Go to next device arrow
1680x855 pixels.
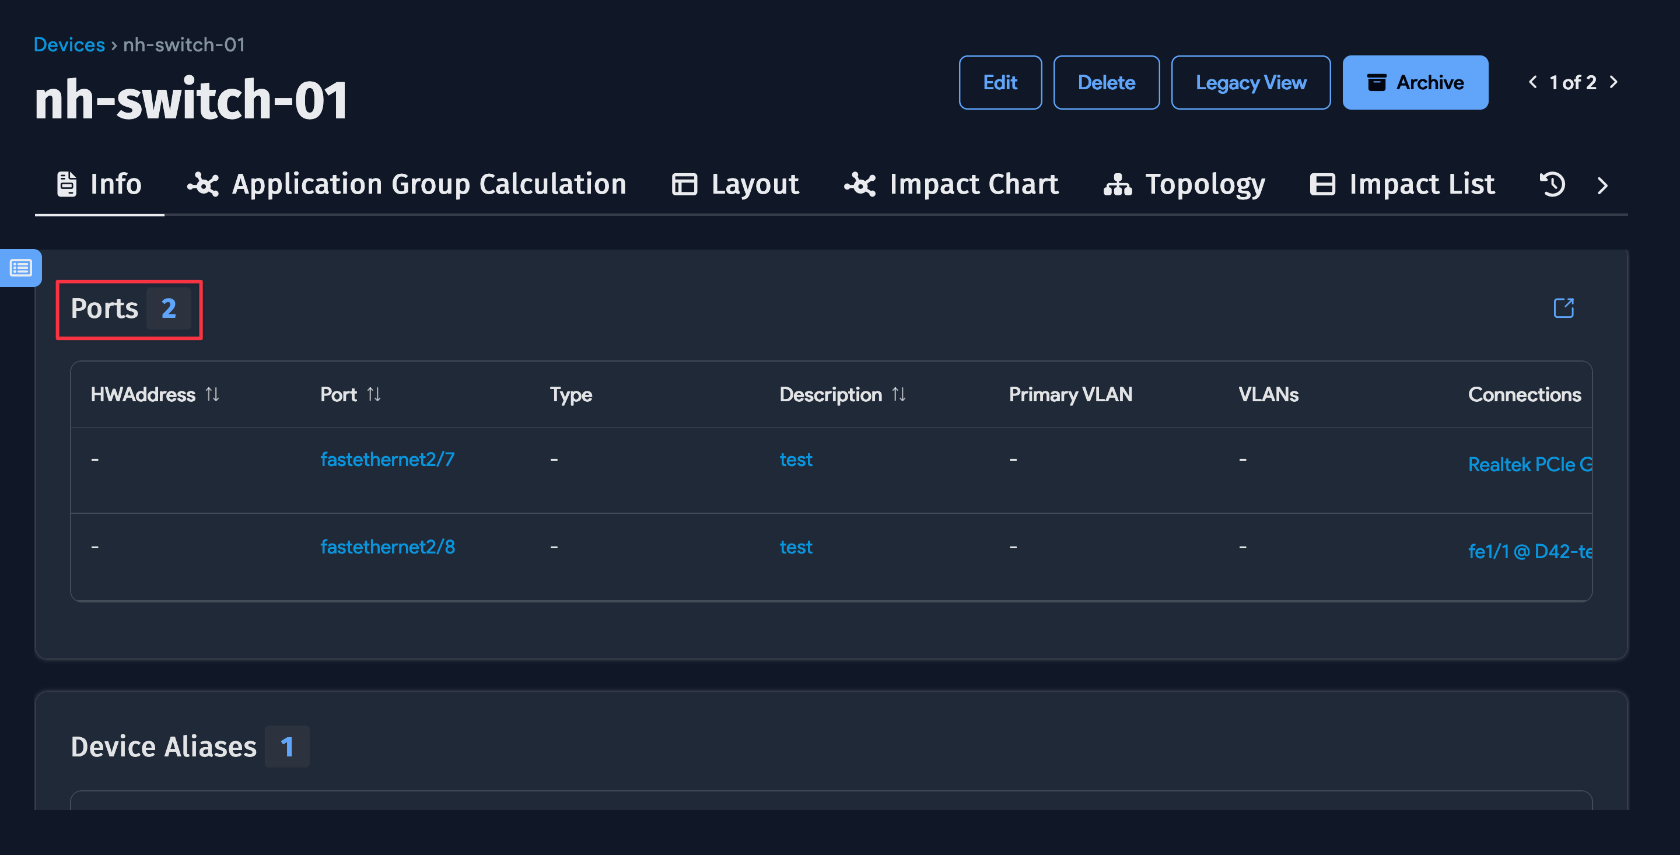(1613, 82)
